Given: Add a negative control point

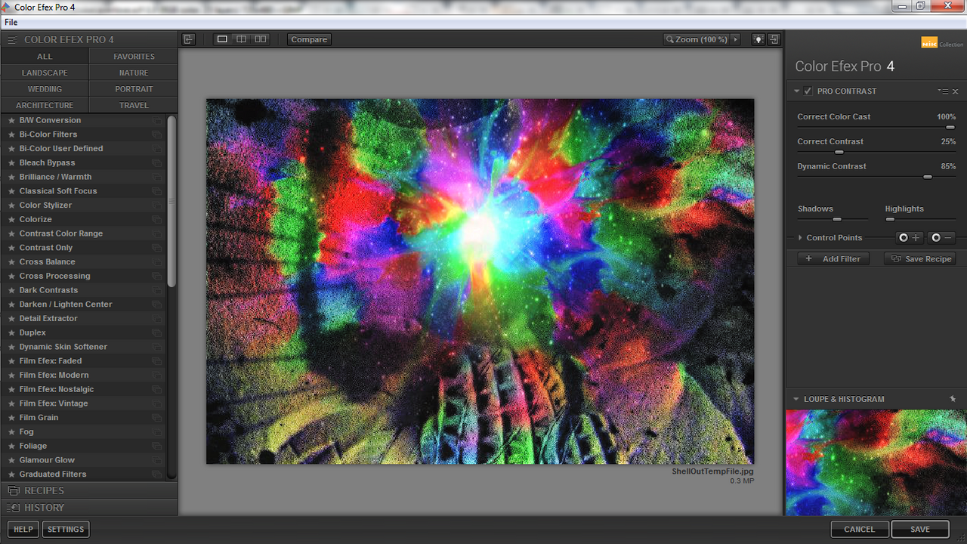Looking at the screenshot, I should (942, 237).
